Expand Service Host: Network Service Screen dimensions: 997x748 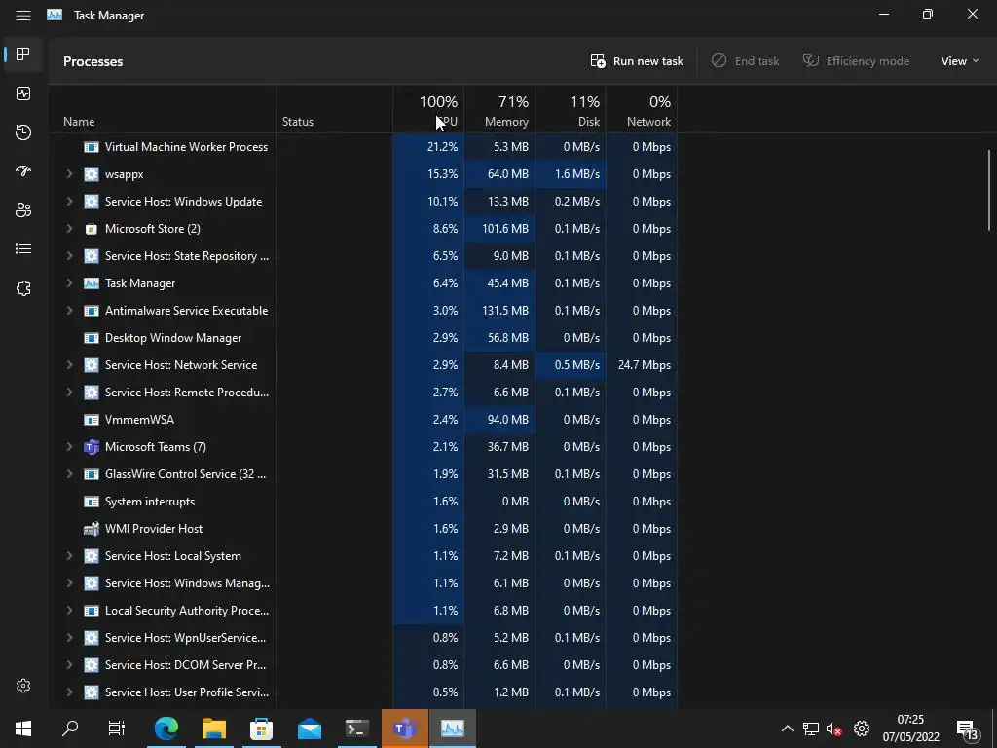(69, 365)
